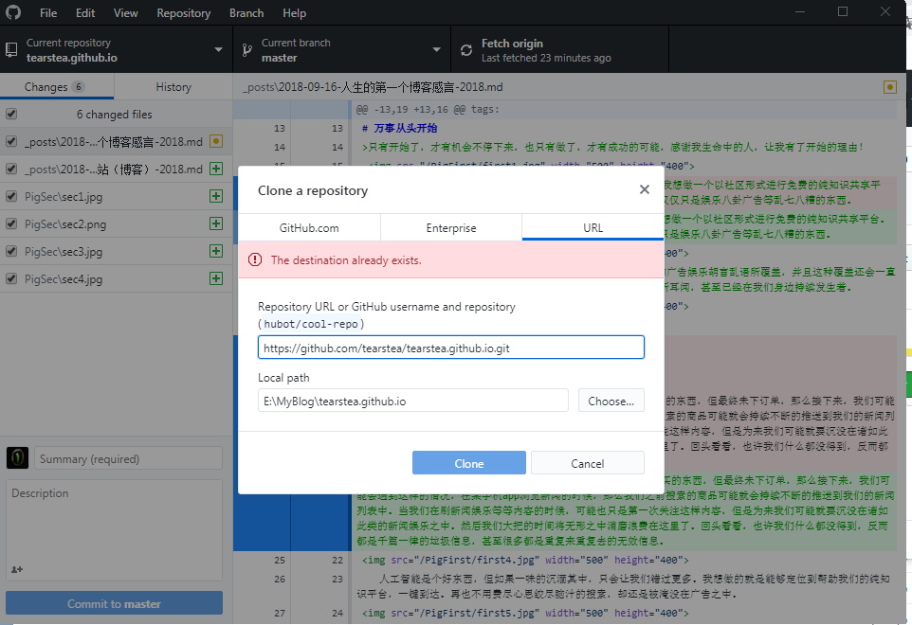Click the Clone button
Screen dimensions: 912x625
click(468, 463)
